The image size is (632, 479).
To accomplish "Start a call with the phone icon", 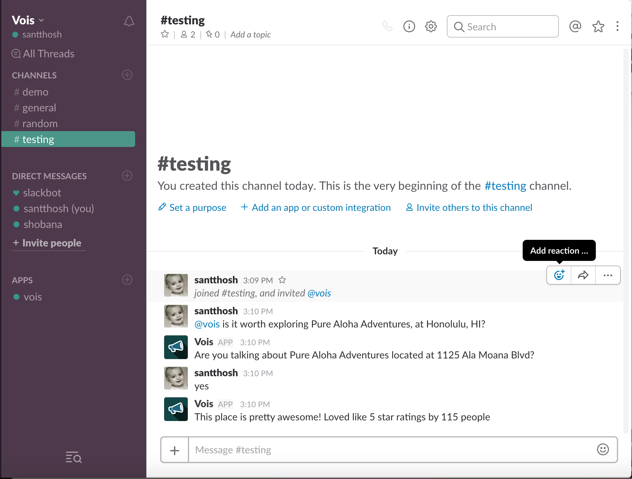I will pos(388,26).
